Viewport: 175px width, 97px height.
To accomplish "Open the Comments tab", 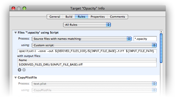I will pyautogui.click(x=118, y=17).
